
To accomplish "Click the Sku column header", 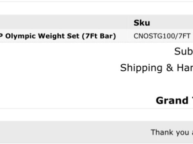I will pyautogui.click(x=142, y=23).
